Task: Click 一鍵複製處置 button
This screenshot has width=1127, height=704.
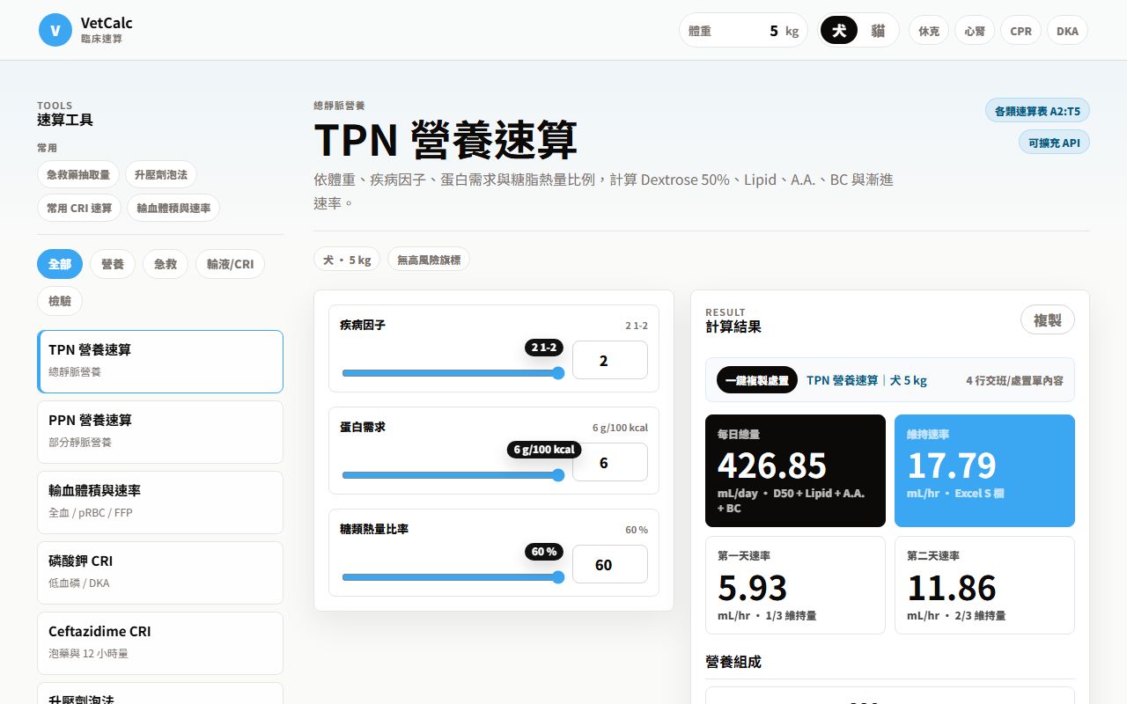Action: click(757, 380)
